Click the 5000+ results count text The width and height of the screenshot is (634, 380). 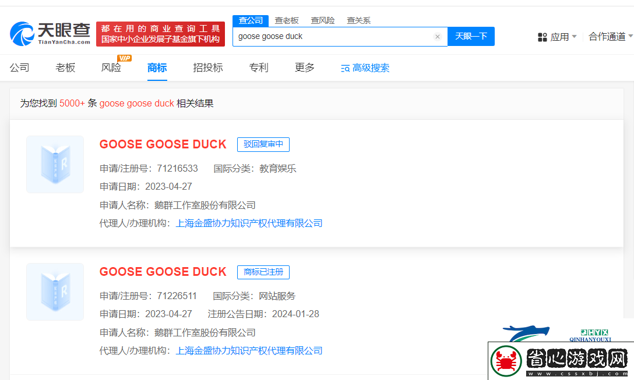tap(72, 104)
